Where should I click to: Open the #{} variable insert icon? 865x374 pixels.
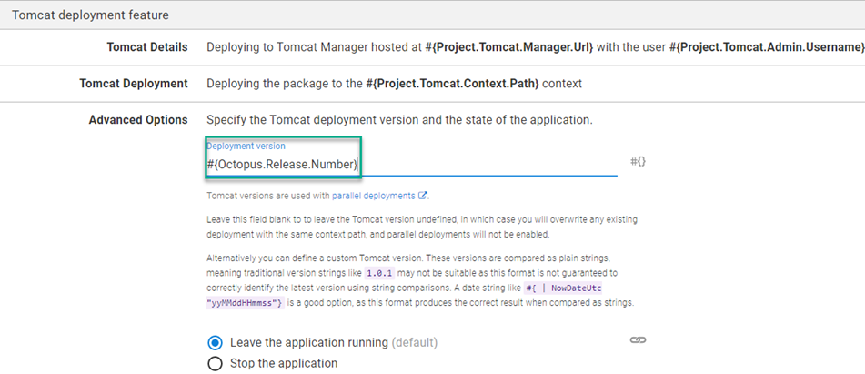coord(638,162)
